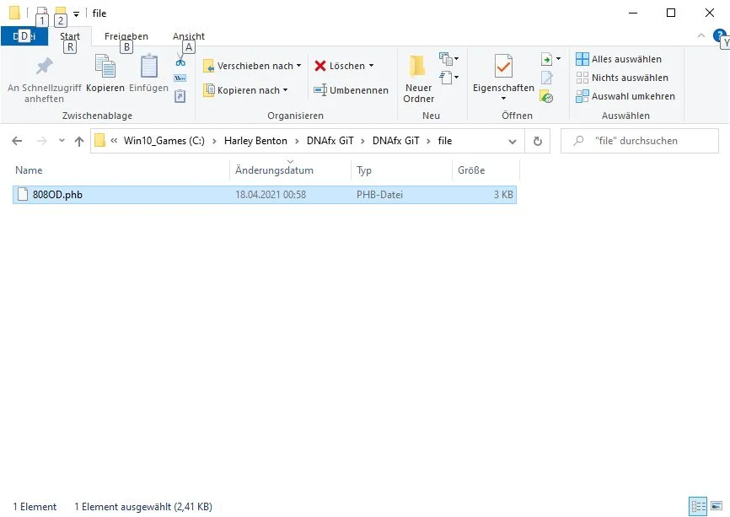The height and width of the screenshot is (517, 730).
Task: Minimize the file window
Action: coord(633,13)
